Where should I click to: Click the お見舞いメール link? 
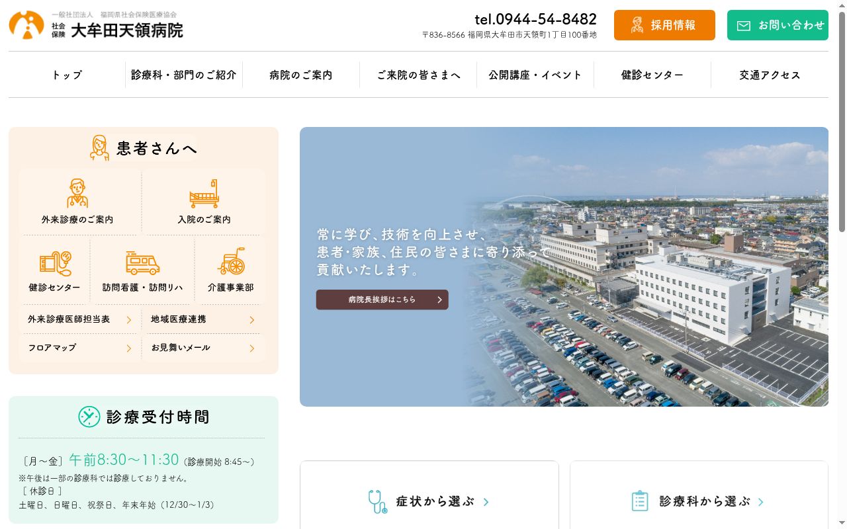[x=204, y=348]
